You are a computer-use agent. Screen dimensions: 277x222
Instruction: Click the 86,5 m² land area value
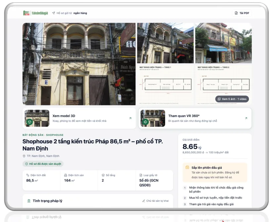tap(32, 181)
